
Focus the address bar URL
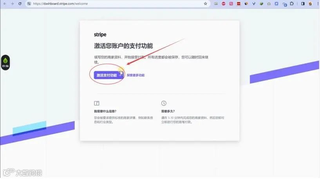tap(118, 4)
